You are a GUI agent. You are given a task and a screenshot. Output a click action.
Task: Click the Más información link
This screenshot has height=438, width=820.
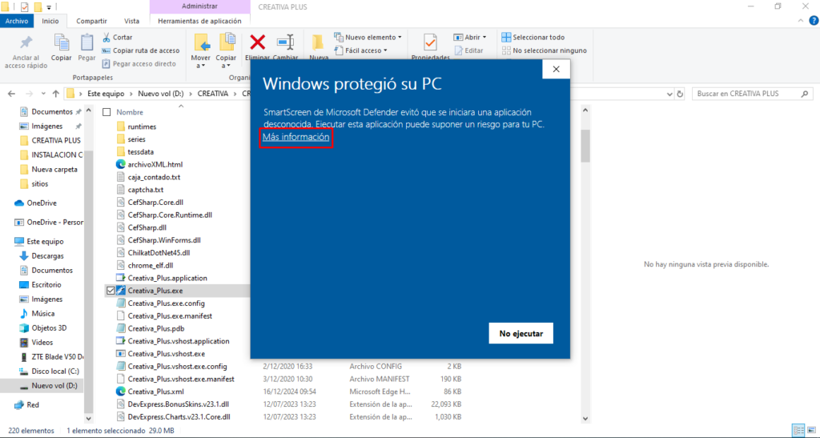296,137
